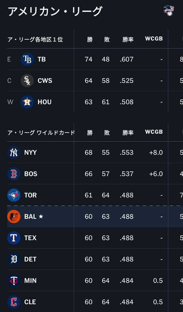Select the Houston Astros logo

coord(27,102)
